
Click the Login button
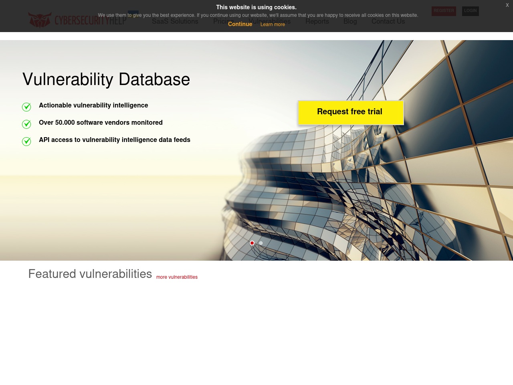point(471,11)
